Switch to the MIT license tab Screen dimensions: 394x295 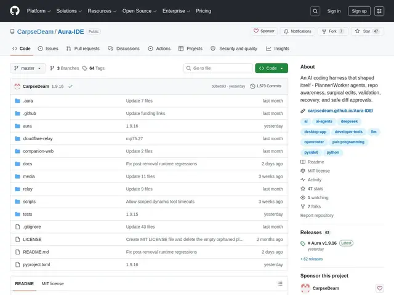[x=52, y=284]
